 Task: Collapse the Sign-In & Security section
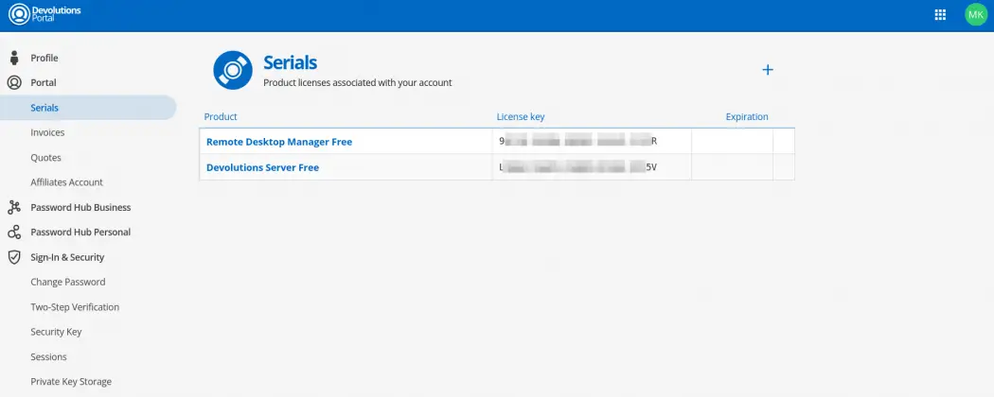(67, 257)
